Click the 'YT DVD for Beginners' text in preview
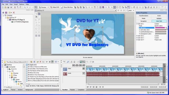This screenshot has width=169, height=95. (87, 45)
